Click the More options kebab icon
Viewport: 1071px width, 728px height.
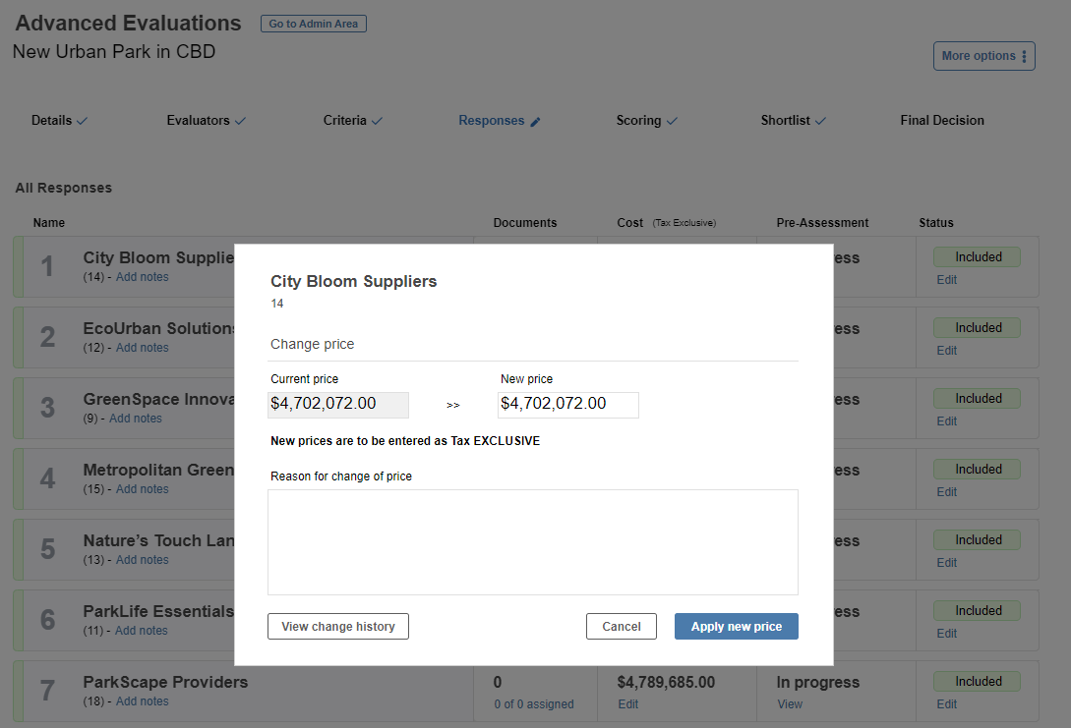click(1024, 56)
